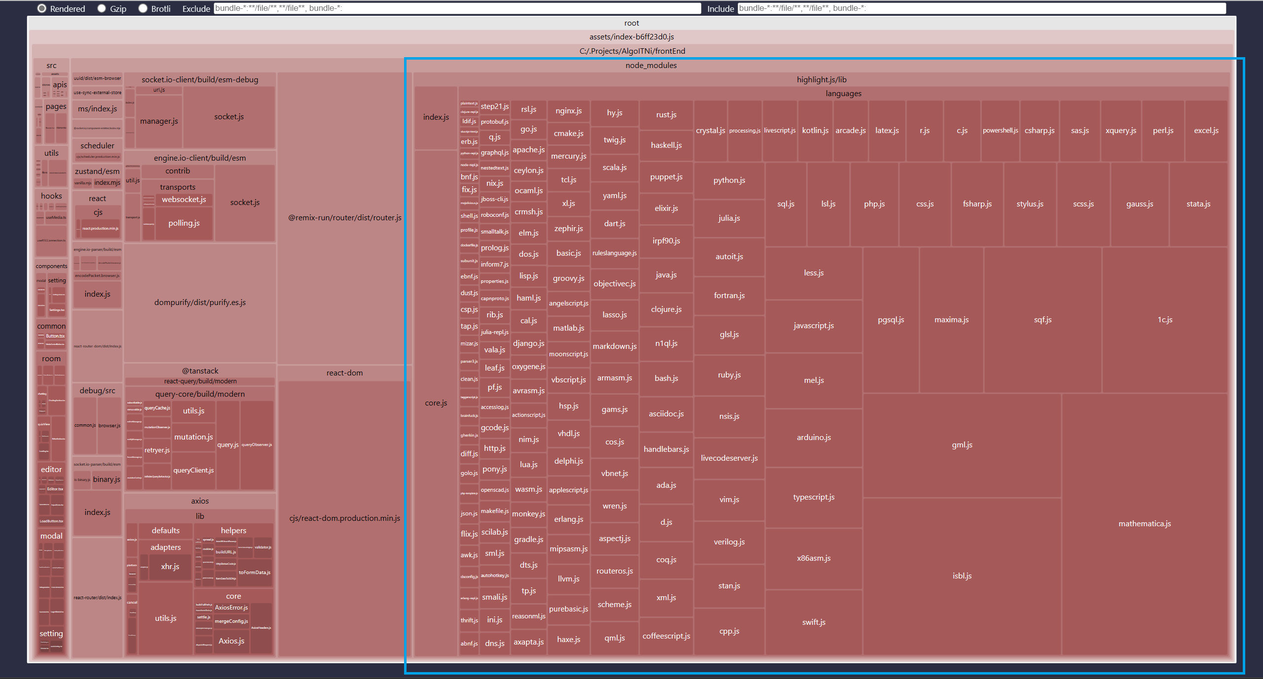Open the axios module header
The width and height of the screenshot is (1263, 679).
(x=200, y=501)
